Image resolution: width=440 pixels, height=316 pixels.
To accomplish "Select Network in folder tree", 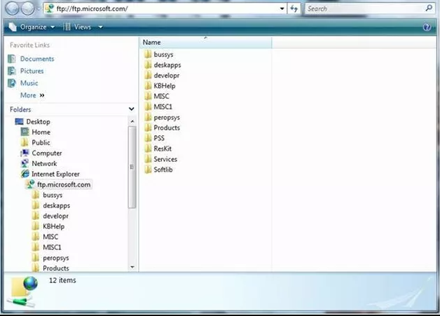I will coord(44,164).
